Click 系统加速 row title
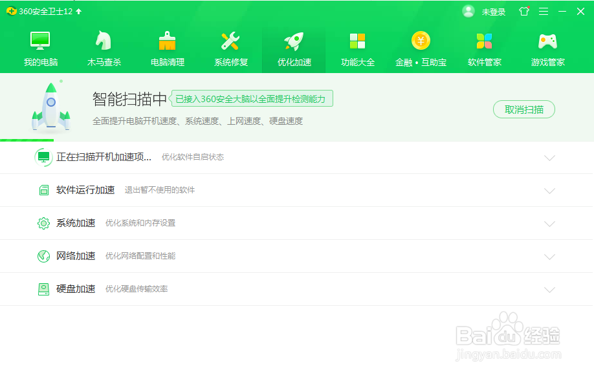The height and width of the screenshot is (375, 594). (x=76, y=223)
